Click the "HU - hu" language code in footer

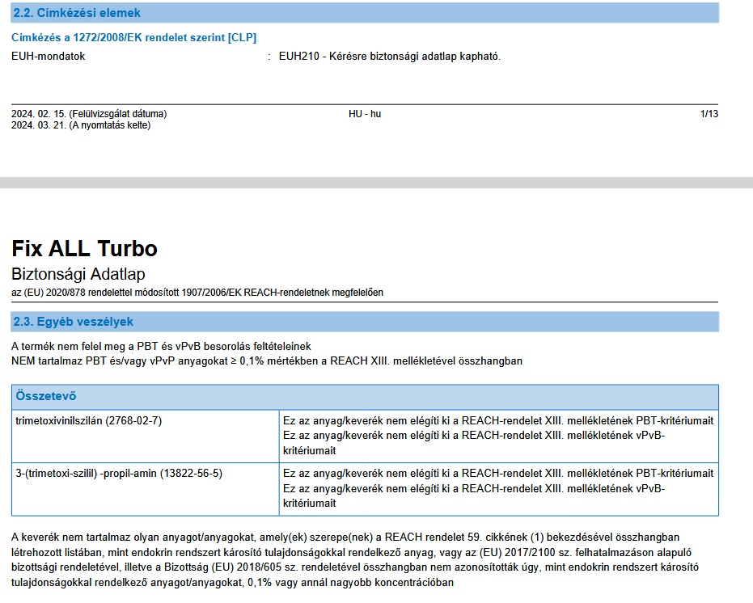(365, 114)
